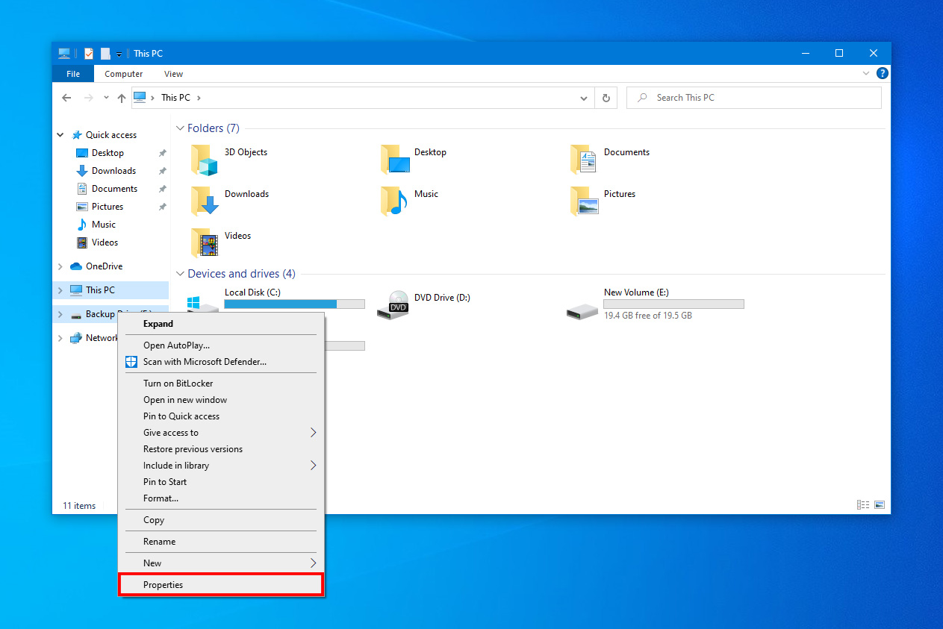
Task: Open the address bar history dropdown
Action: tap(584, 98)
